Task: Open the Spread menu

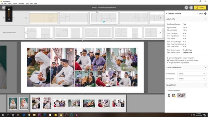Action: [15, 4]
